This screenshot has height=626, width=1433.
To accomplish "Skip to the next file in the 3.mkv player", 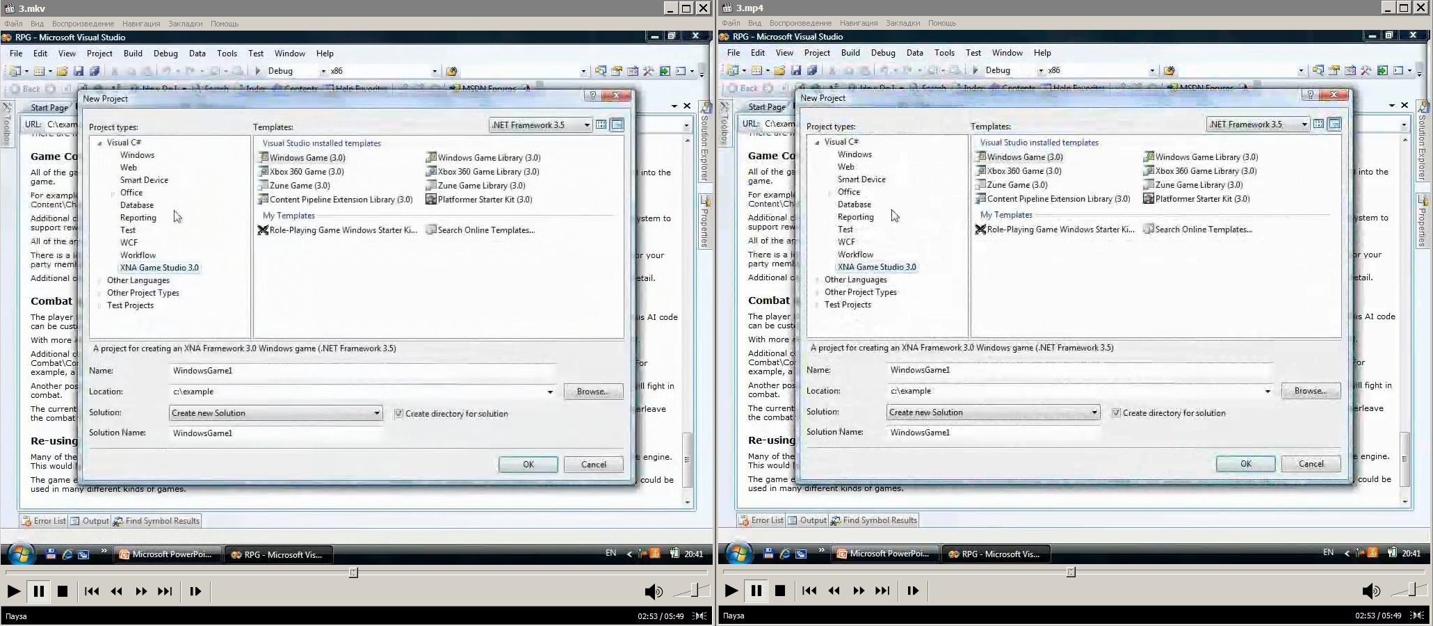I will coord(165,591).
